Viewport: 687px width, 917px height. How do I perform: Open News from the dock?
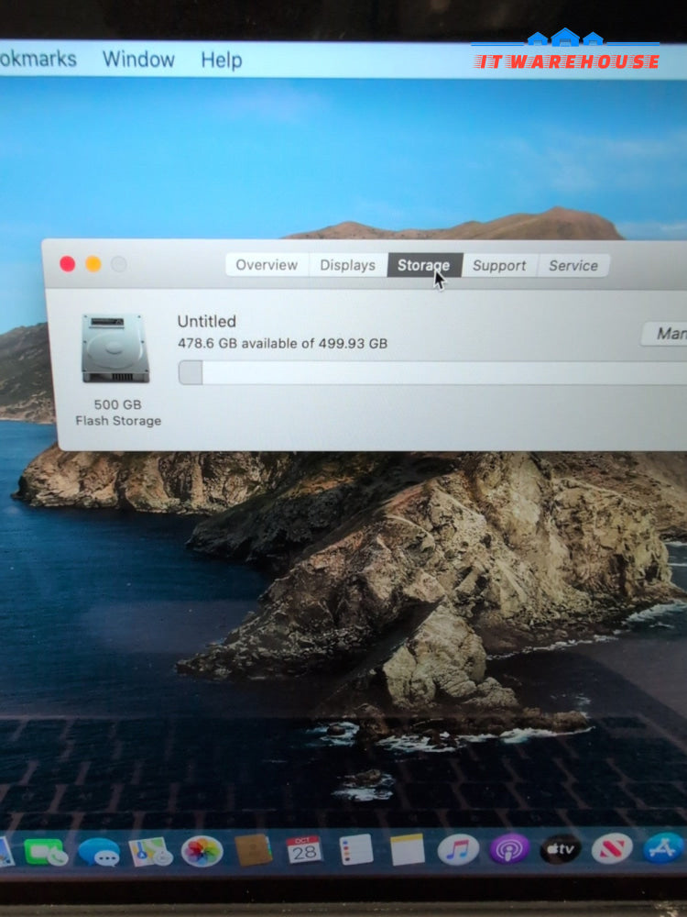(x=612, y=848)
